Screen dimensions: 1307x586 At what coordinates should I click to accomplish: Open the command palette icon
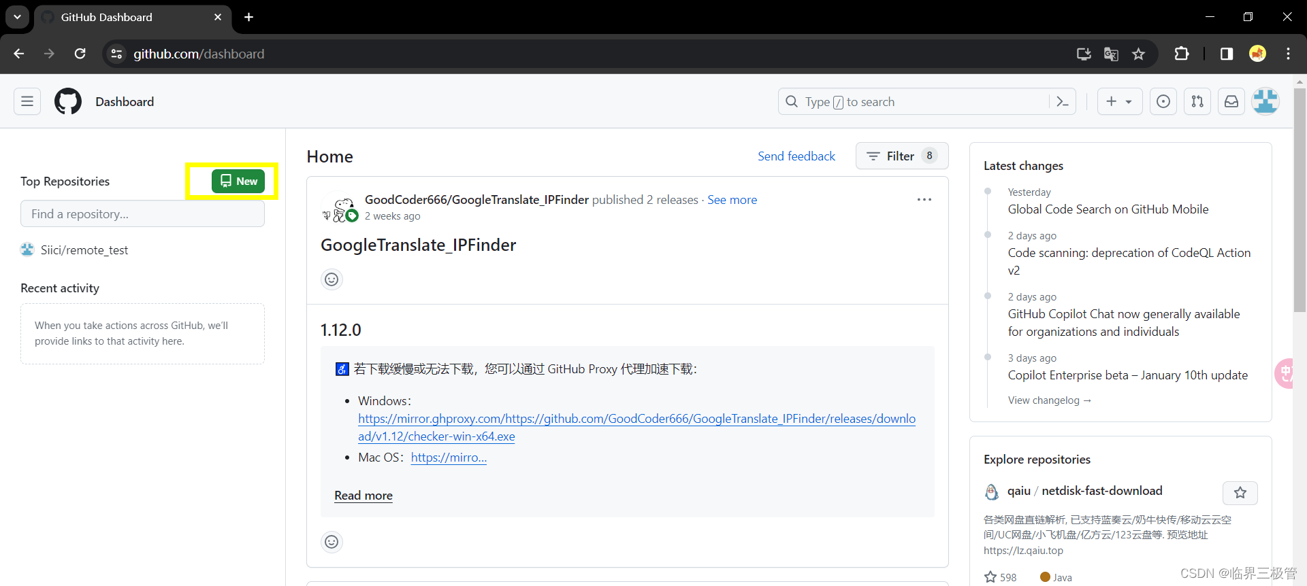click(x=1062, y=101)
